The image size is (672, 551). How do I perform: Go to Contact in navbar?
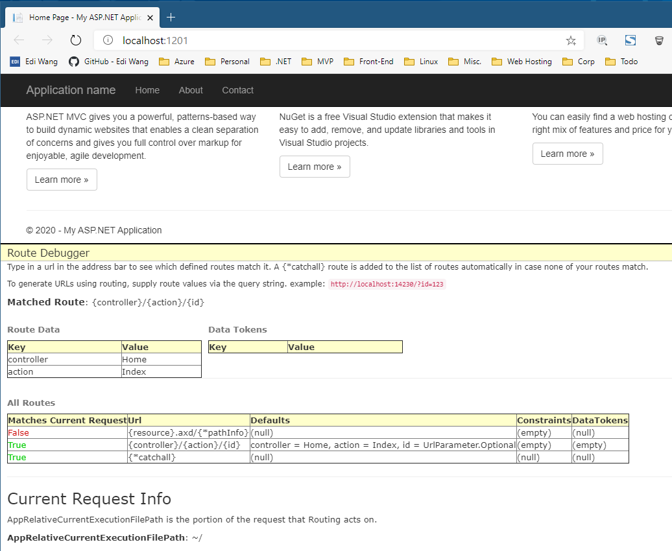point(238,90)
